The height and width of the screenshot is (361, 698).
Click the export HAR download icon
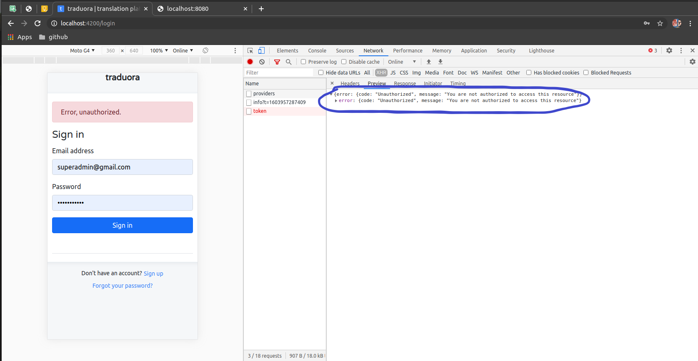point(440,62)
